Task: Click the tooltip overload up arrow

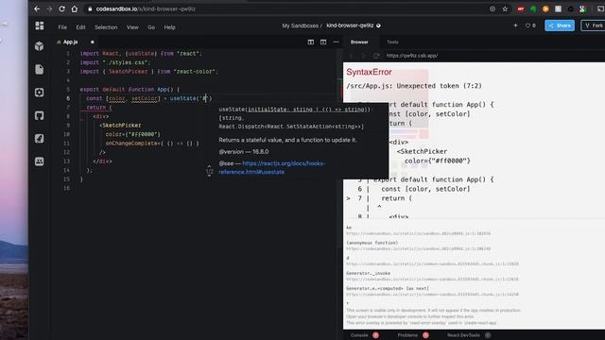Action: click(210, 166)
